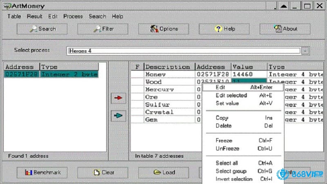Click the left list Address column header

coord(22,67)
